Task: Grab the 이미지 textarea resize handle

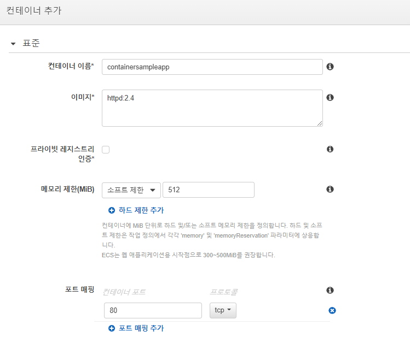Action: [x=320, y=123]
